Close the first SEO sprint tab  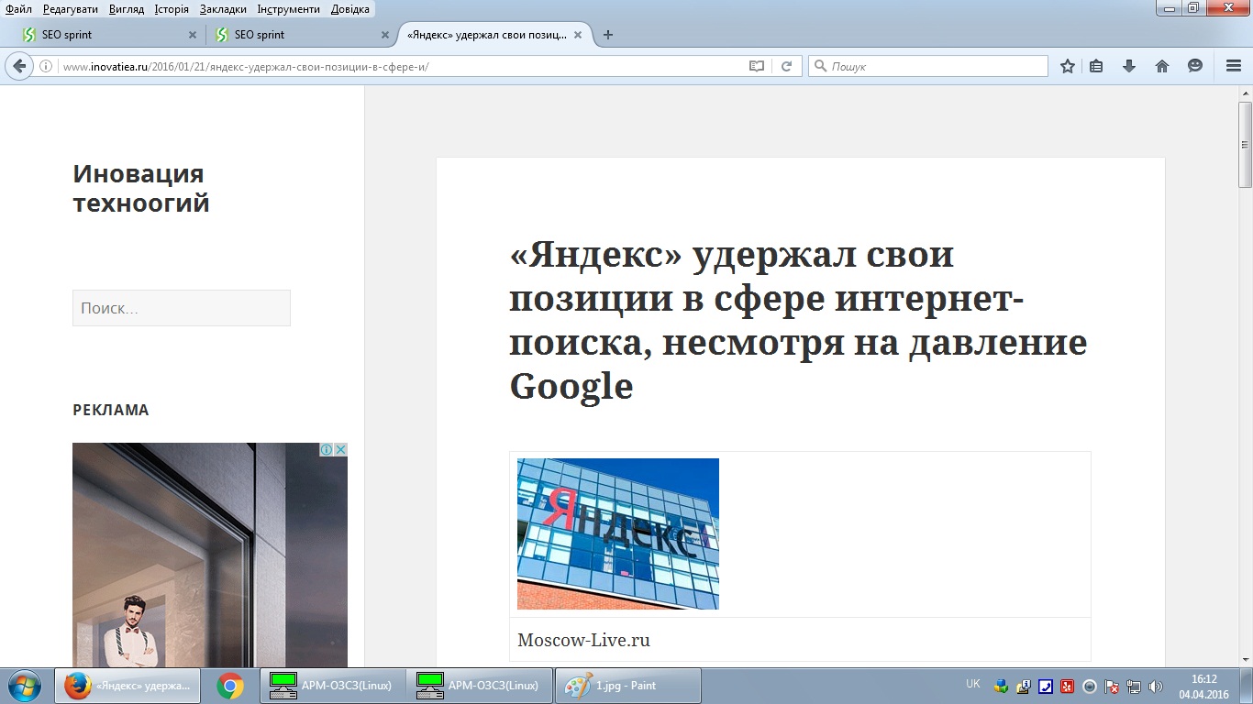tap(192, 35)
